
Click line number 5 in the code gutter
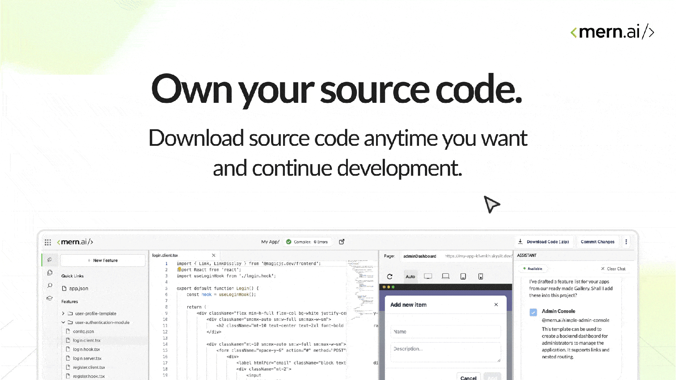pos(166,288)
